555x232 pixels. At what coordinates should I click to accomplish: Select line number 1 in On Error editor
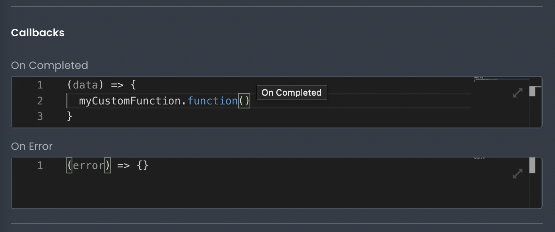(40, 165)
